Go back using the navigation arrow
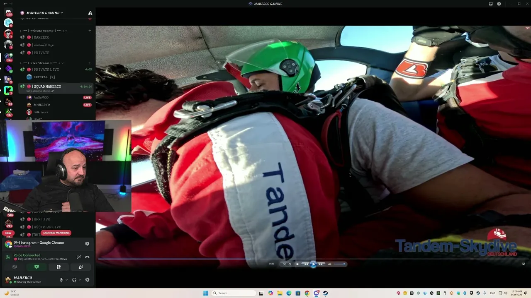Image resolution: width=531 pixels, height=298 pixels. [x=5, y=4]
